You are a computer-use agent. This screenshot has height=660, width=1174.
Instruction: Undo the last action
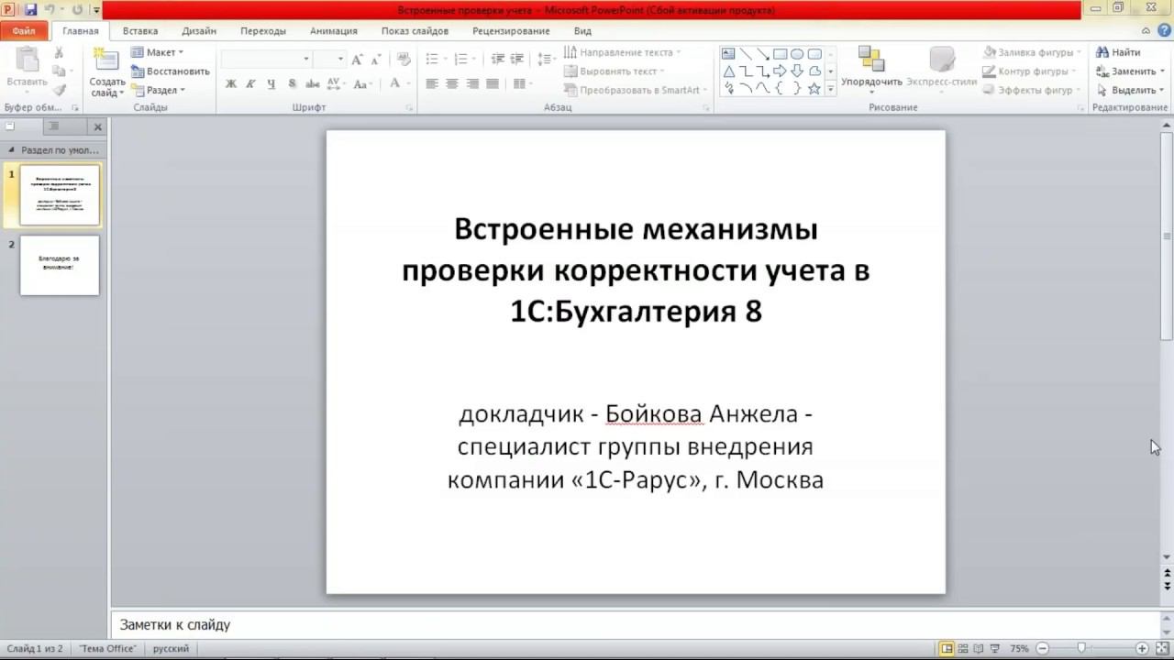[x=50, y=10]
